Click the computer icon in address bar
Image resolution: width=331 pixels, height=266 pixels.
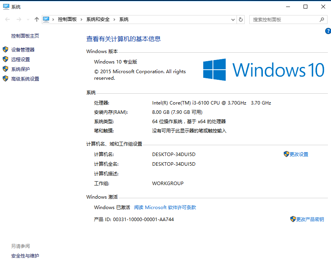pos(46,19)
